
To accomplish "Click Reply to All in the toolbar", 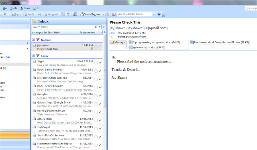I will 32,14.
